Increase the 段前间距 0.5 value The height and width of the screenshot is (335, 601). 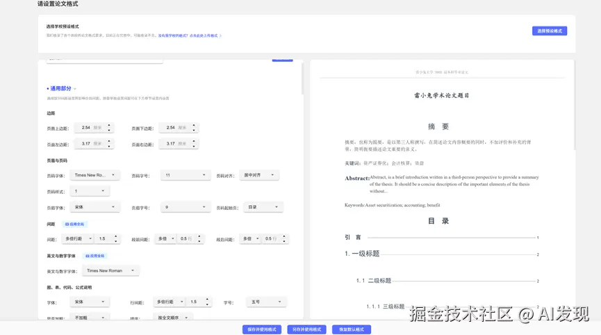pos(199,236)
